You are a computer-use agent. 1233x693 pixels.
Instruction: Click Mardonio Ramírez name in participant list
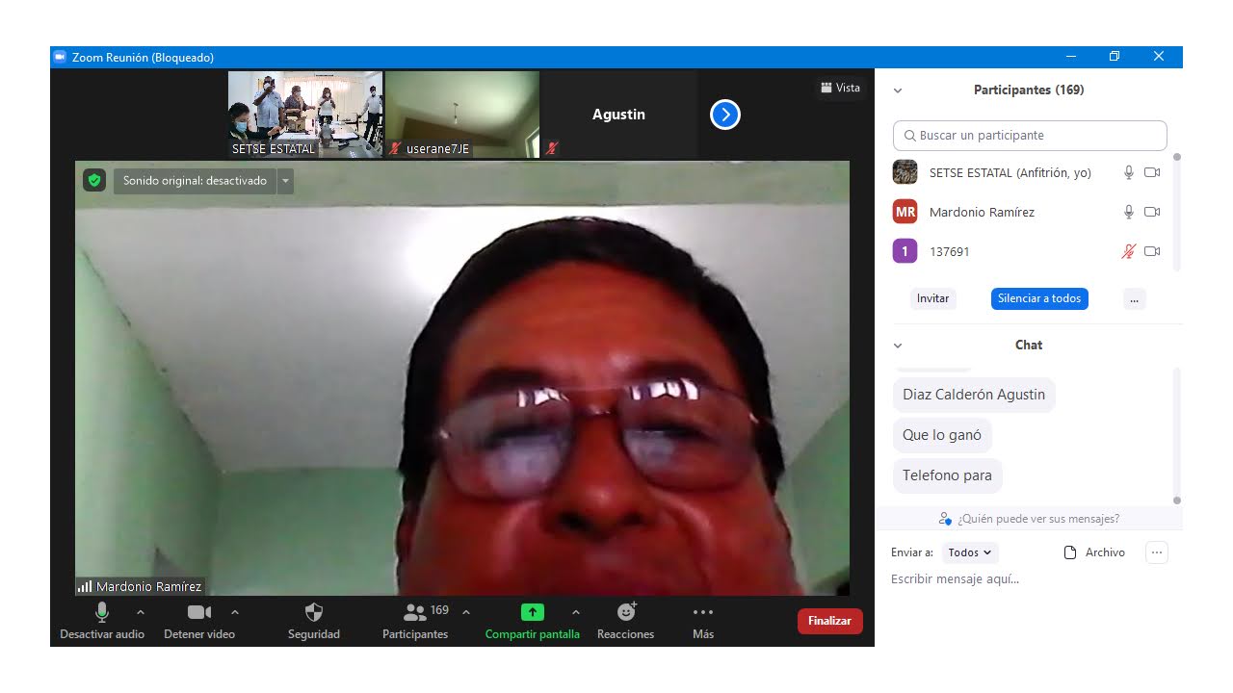pyautogui.click(x=982, y=213)
